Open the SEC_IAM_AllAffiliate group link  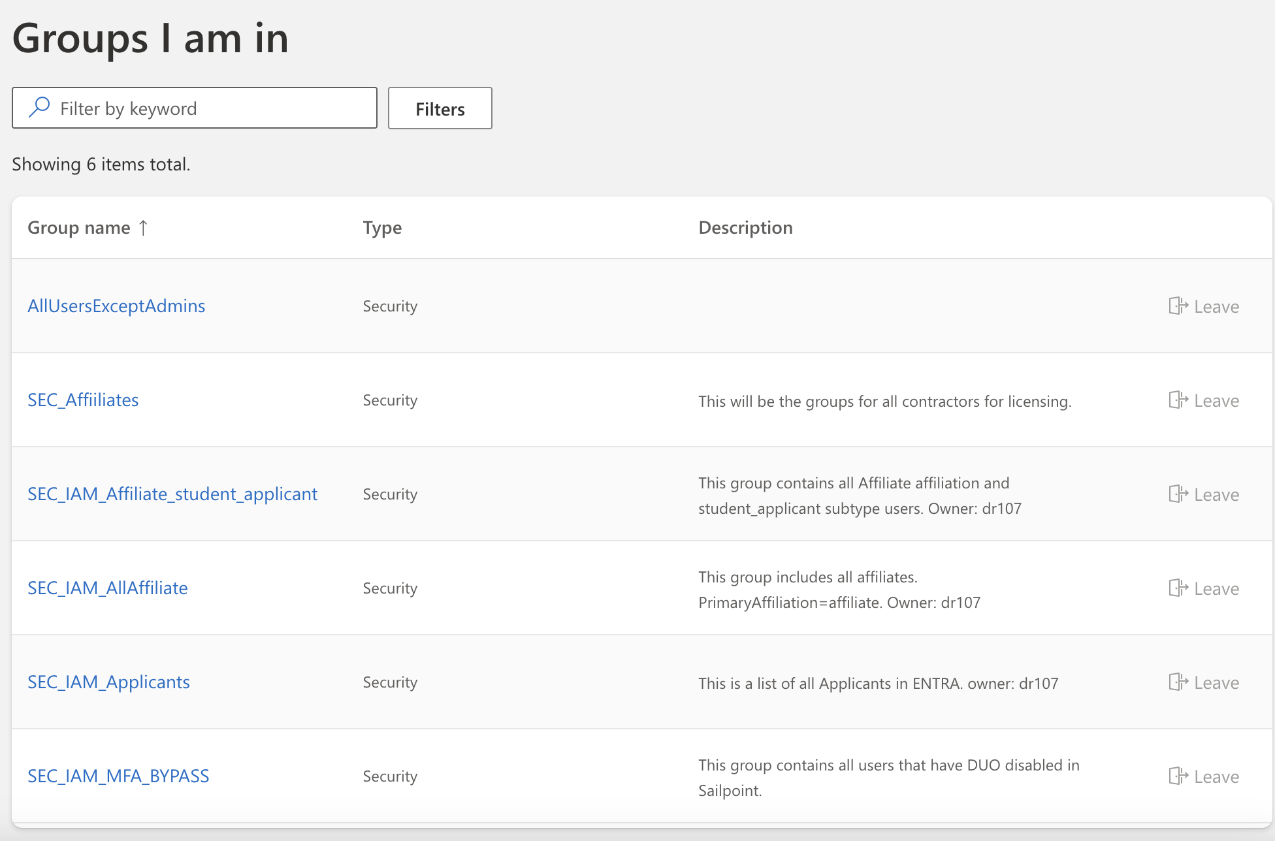108,588
